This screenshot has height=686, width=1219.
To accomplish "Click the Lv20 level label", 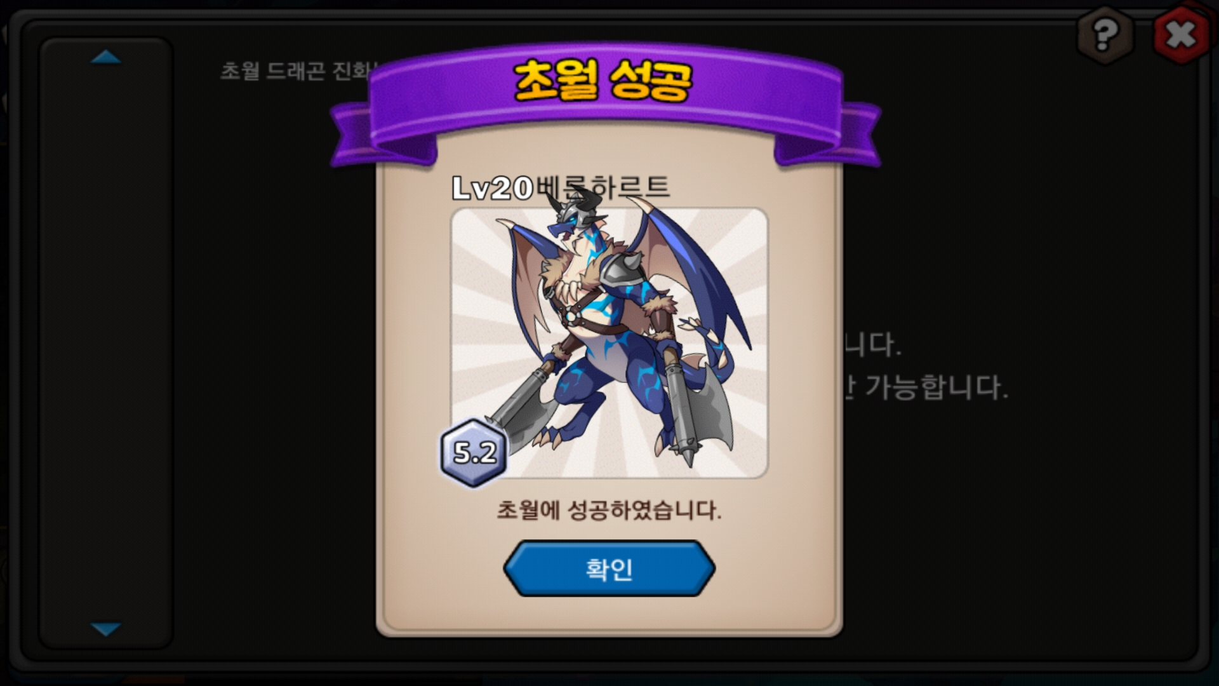I will point(493,188).
